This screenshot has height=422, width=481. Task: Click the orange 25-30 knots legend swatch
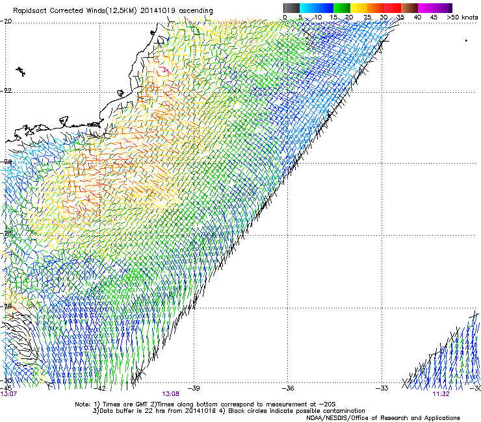[x=376, y=8]
